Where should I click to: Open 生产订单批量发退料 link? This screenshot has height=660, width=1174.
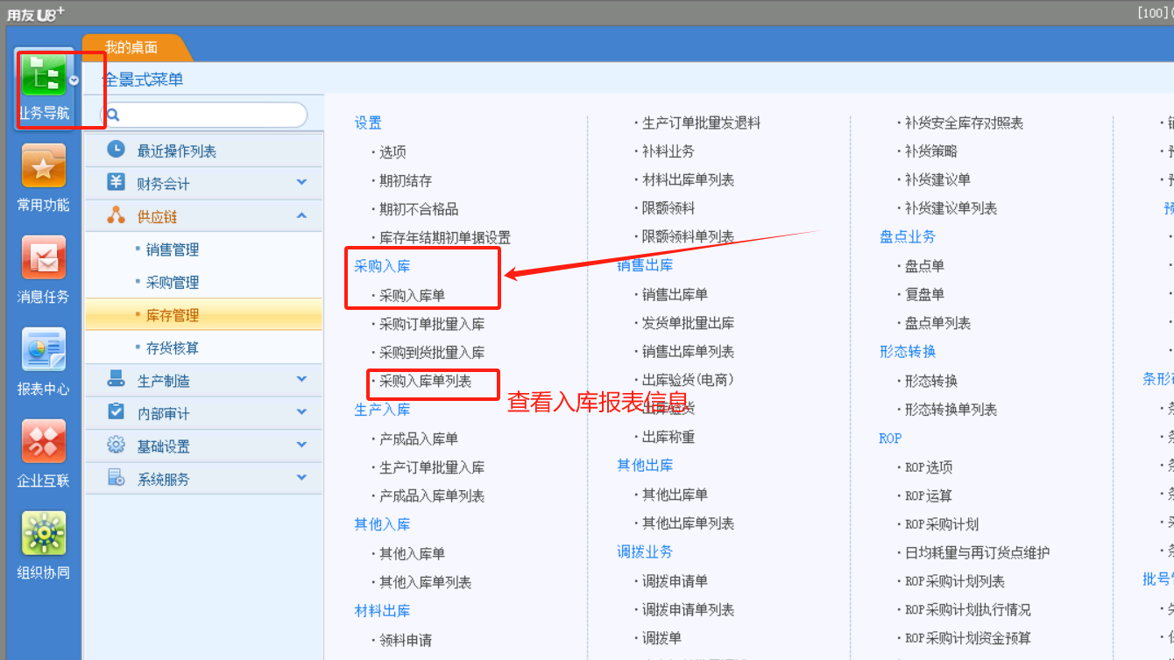(x=701, y=123)
